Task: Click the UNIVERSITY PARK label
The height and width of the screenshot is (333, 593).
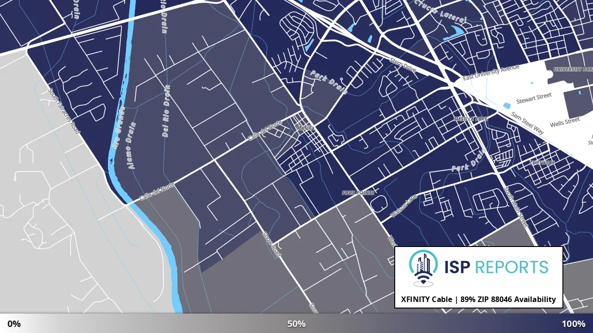Action: click(x=574, y=69)
